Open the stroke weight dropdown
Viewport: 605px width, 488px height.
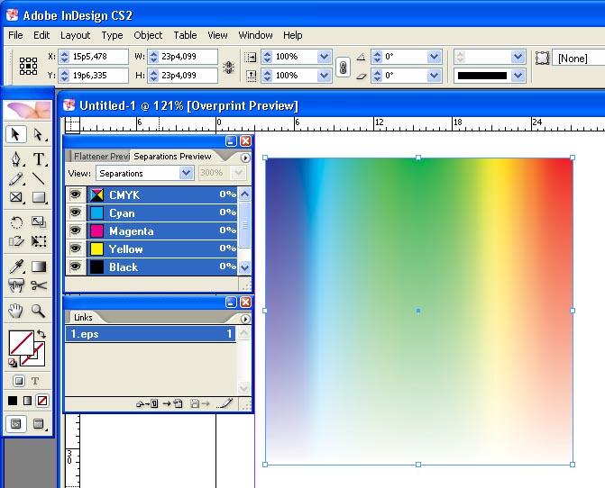click(518, 57)
